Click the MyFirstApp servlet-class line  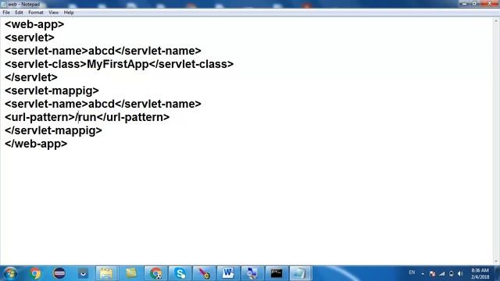[120, 64]
